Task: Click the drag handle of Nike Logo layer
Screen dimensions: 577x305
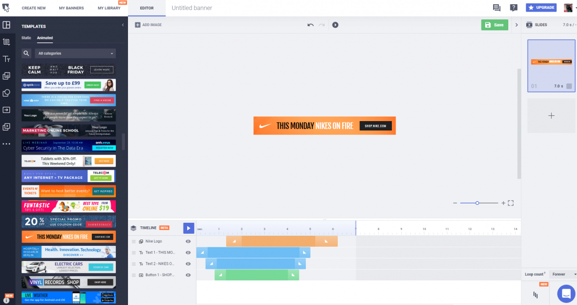Action: [134, 242]
